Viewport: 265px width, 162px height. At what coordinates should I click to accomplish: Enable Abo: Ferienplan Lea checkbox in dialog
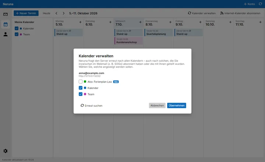[x=81, y=82]
